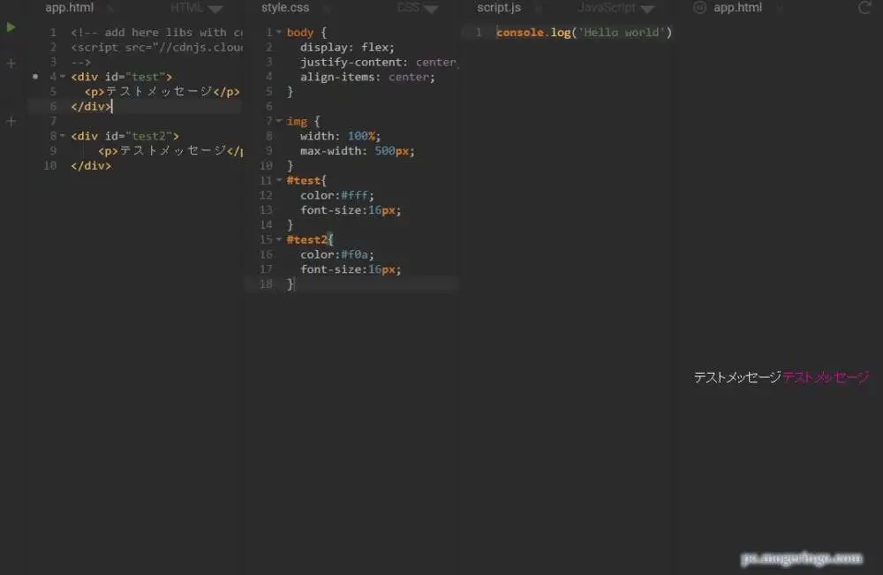The height and width of the screenshot is (575, 883).
Task: Click the closing div on HTML line 6
Action: [x=91, y=107]
